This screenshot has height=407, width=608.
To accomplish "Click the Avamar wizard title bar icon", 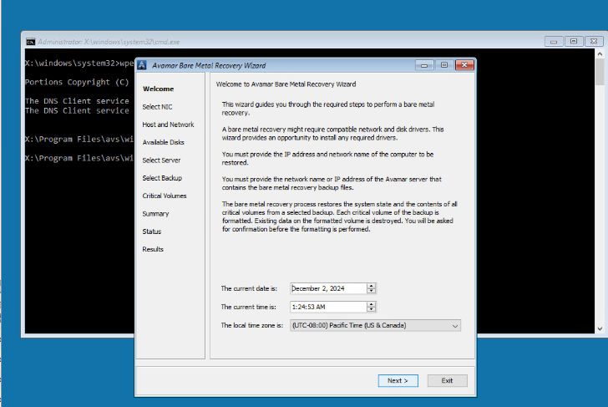I will pyautogui.click(x=142, y=65).
